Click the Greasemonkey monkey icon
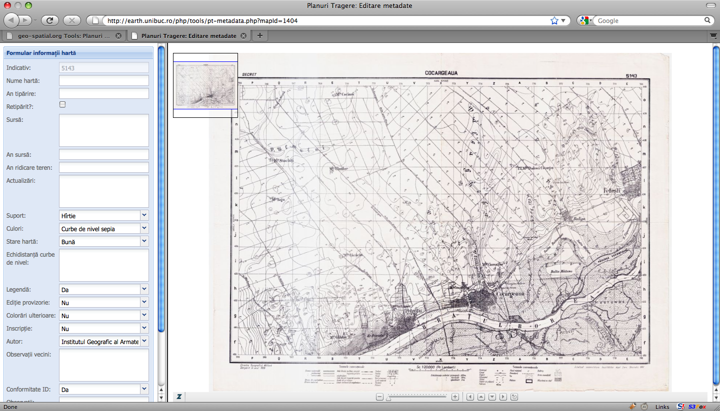 pos(644,407)
